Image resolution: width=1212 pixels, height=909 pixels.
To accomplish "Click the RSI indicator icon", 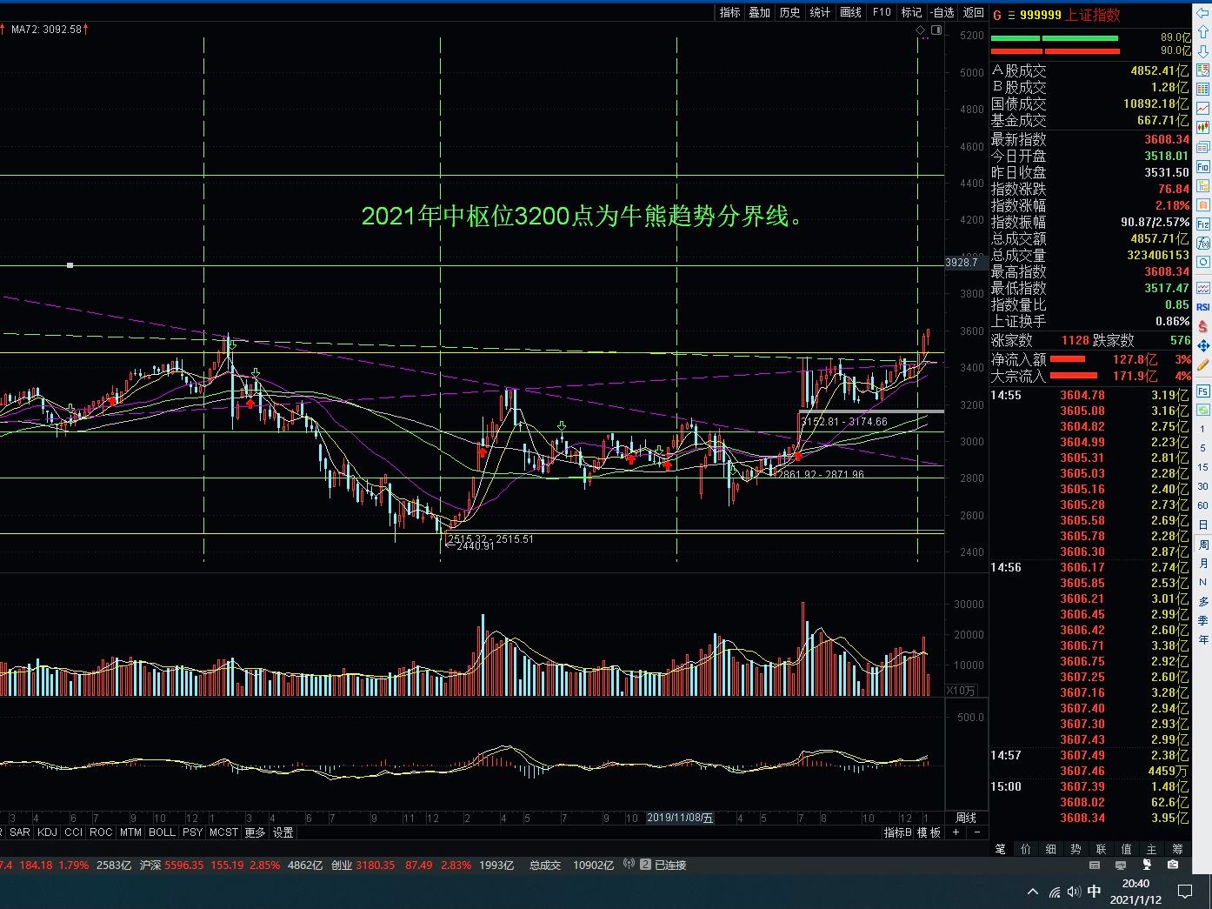I will (1203, 306).
